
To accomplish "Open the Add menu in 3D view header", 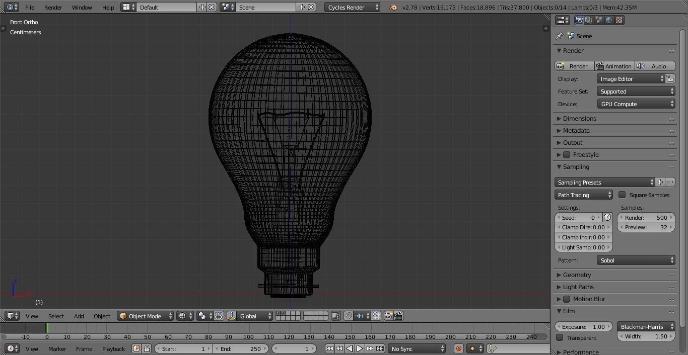I will 79,316.
